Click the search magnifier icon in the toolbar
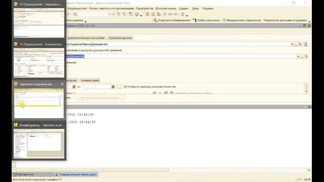Screen dimensions: 324x182 pyautogui.click(x=75, y=14)
